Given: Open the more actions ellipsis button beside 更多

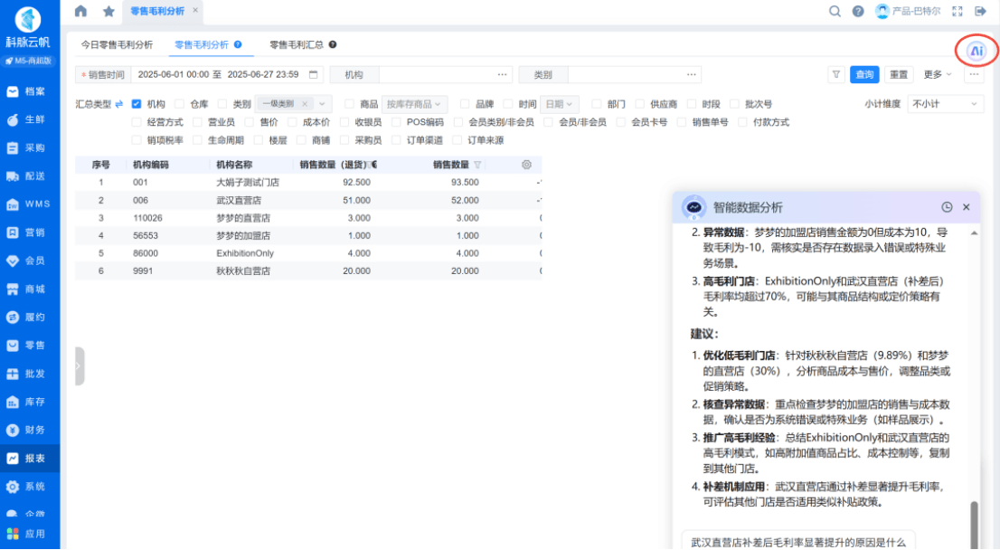Looking at the screenshot, I should (x=974, y=75).
